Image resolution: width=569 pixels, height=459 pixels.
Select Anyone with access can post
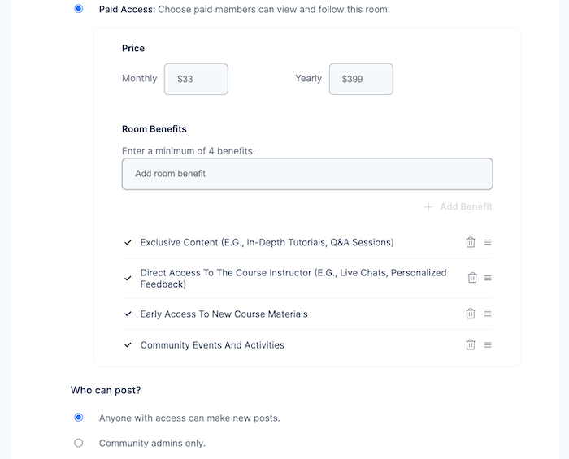pyautogui.click(x=79, y=418)
